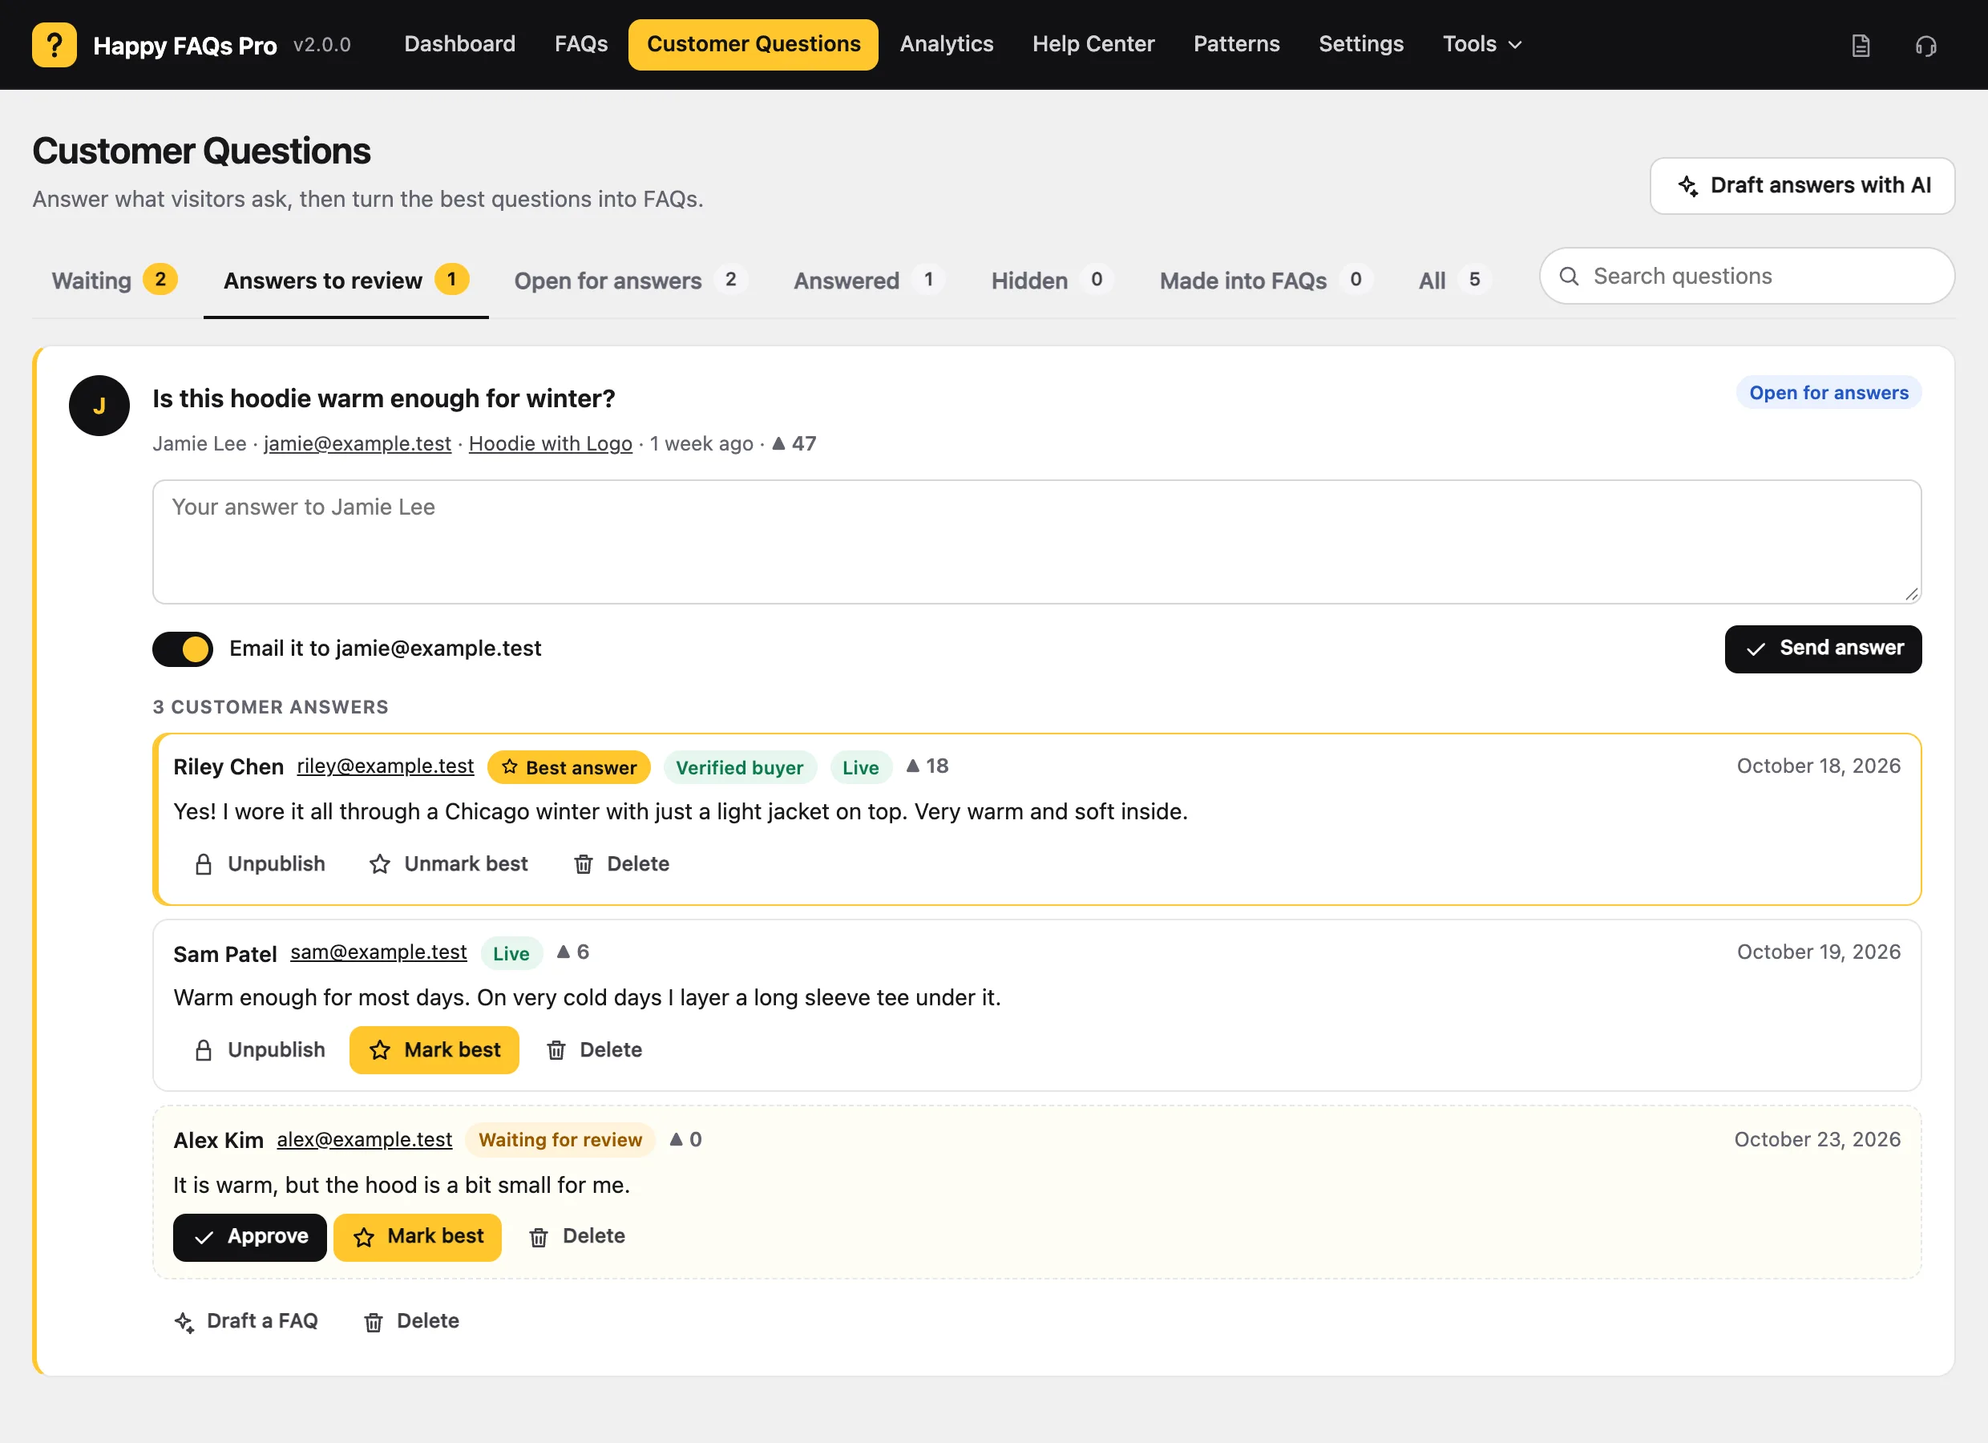Open the Hoodie with Logo product link
Viewport: 1988px width, 1443px height.
pos(551,443)
